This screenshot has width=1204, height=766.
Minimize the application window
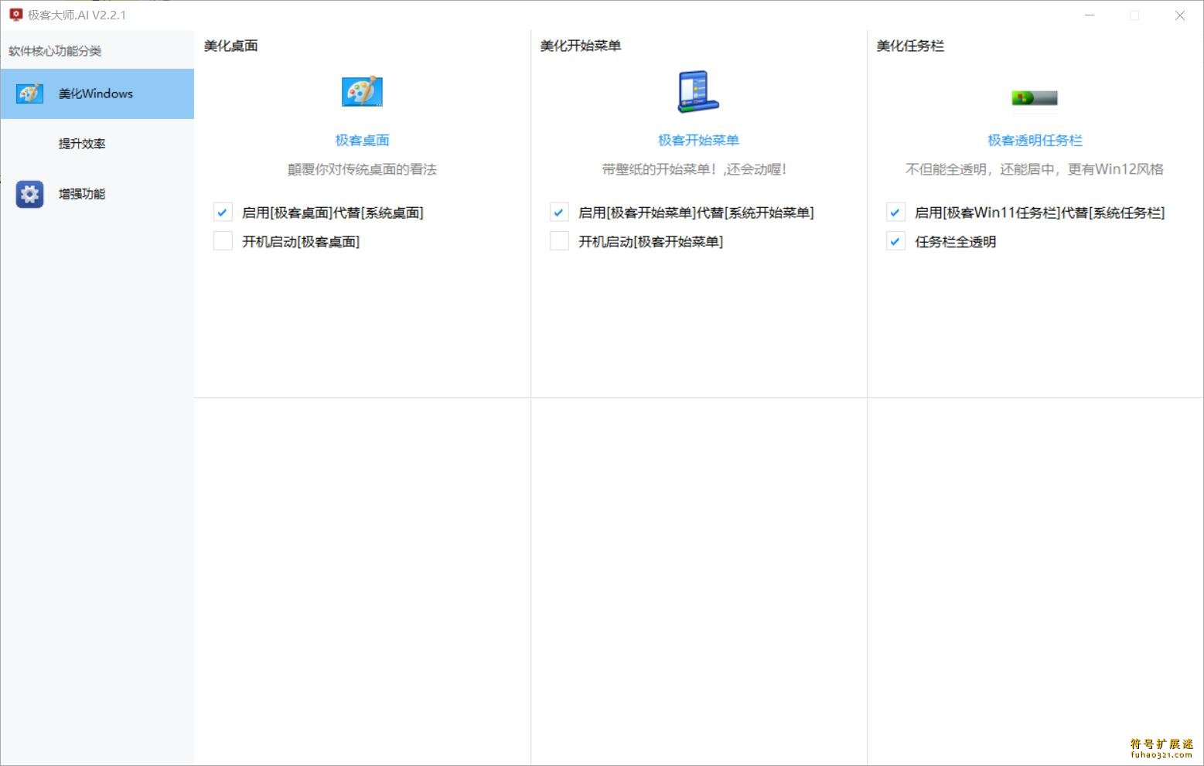pos(1089,15)
